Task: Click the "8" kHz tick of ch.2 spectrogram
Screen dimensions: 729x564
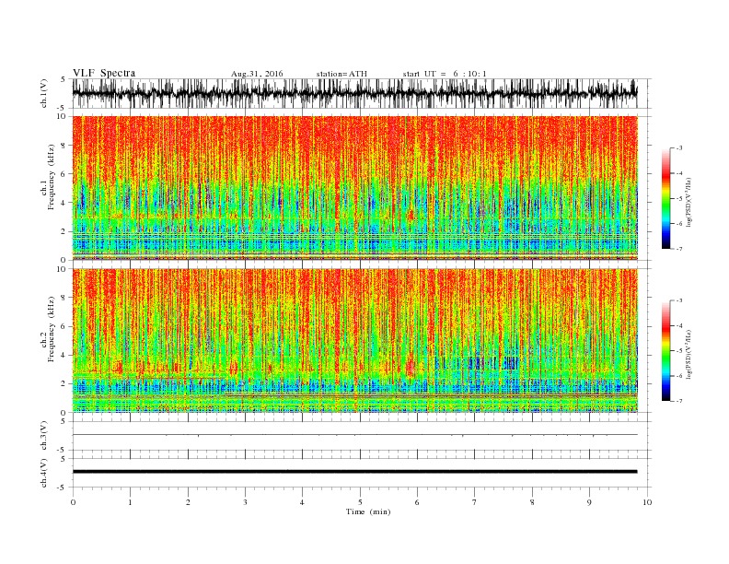Action: click(x=64, y=298)
